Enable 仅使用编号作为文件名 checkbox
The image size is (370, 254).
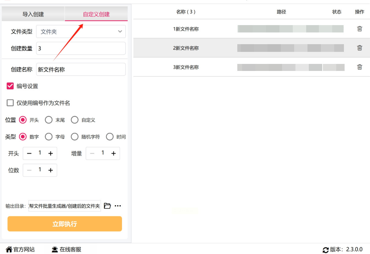click(10, 103)
